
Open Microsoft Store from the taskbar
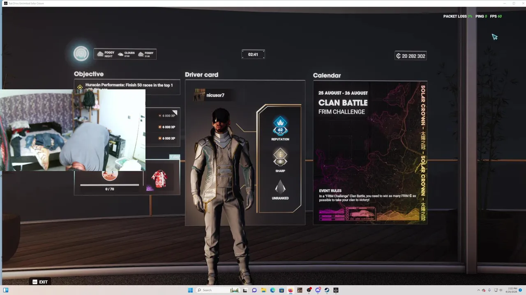[x=281, y=290]
